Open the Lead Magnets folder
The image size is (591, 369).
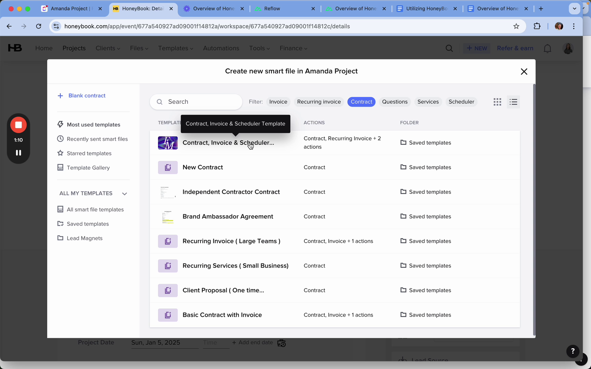(80, 238)
